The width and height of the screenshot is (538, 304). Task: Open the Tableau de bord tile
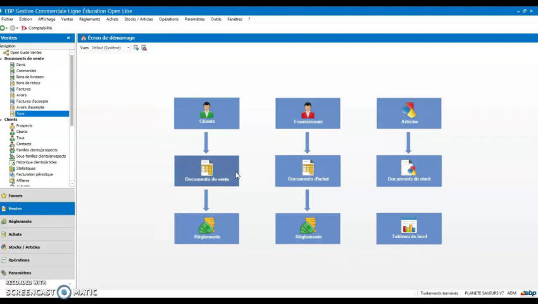409,229
